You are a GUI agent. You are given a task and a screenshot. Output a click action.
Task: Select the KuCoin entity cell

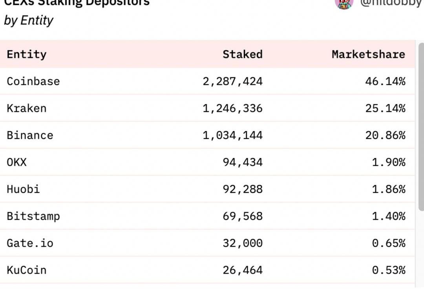[x=27, y=270]
